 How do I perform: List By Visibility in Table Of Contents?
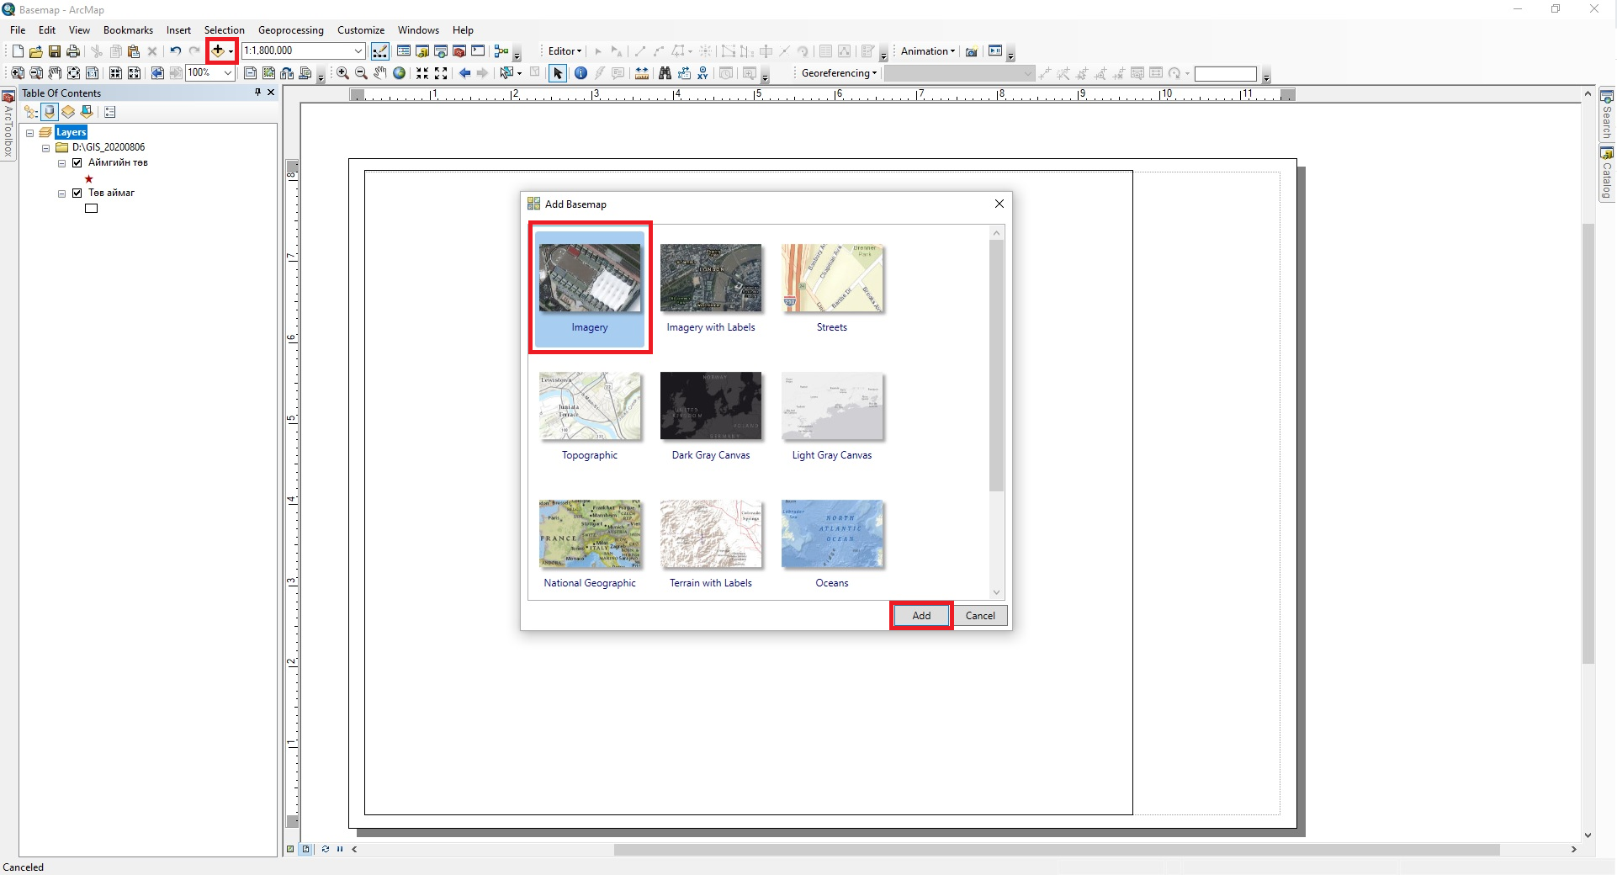(68, 112)
